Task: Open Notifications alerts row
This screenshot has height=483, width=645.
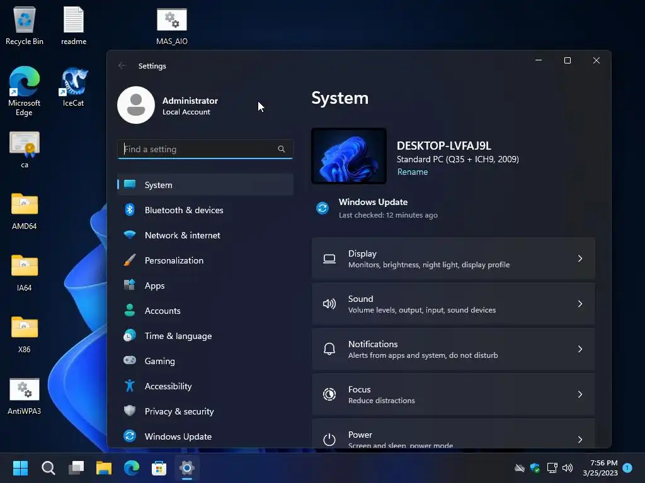Action: 454,349
